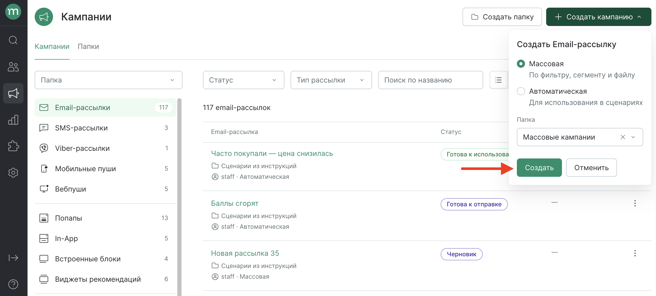Switch to the Кампании tab
This screenshot has width=656, height=296.
[52, 46]
